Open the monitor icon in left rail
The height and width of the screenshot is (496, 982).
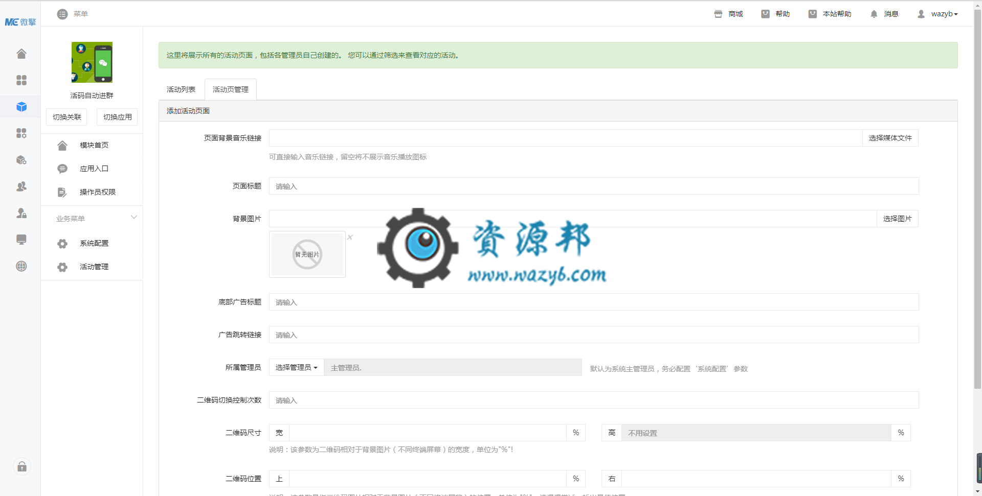[x=21, y=240]
